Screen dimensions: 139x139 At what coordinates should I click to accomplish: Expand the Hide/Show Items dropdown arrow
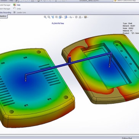click(73, 17)
